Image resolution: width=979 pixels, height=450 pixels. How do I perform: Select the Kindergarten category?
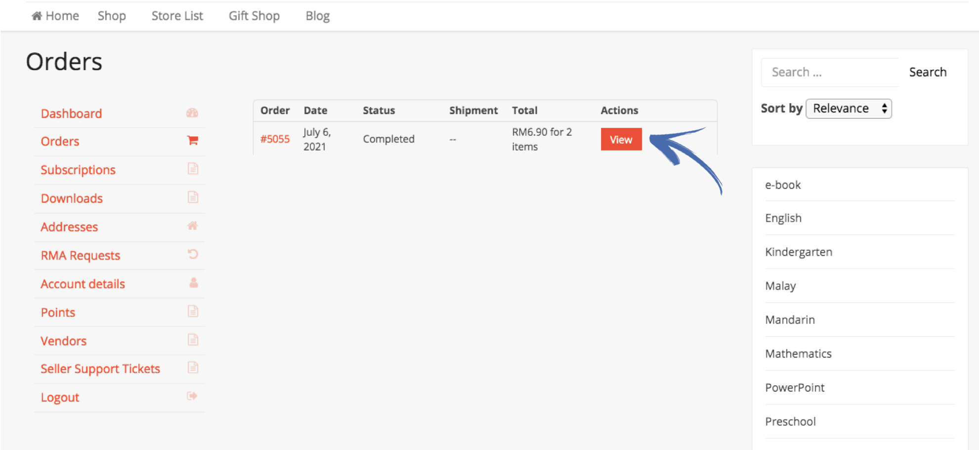click(799, 252)
